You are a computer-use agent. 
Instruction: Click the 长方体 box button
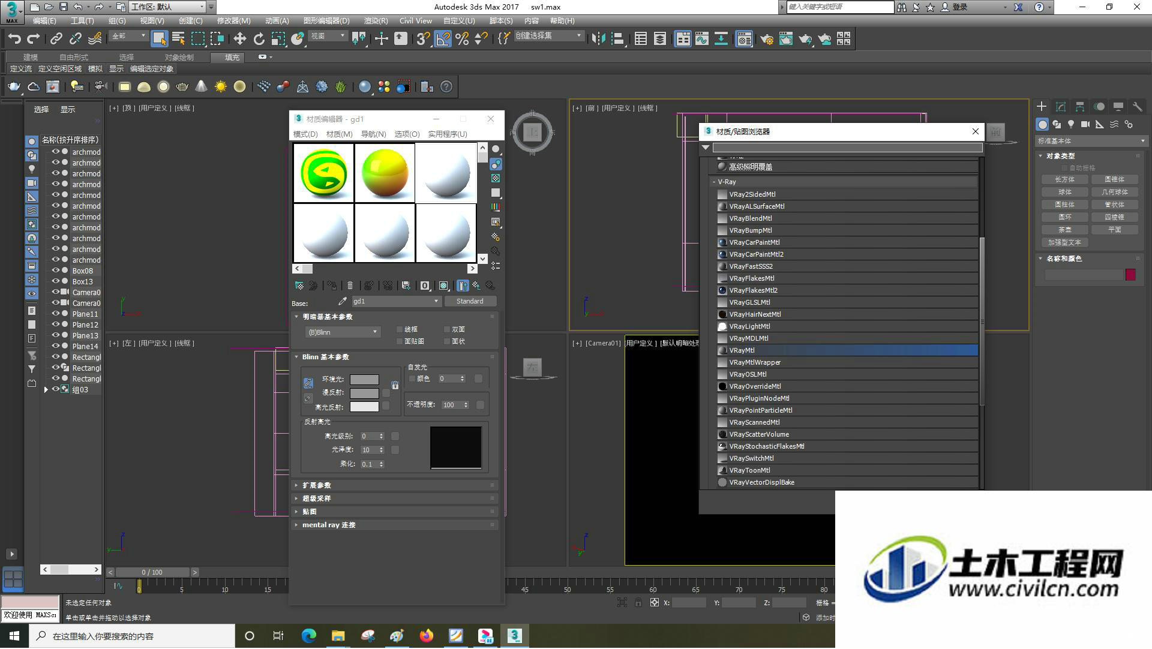tap(1065, 180)
